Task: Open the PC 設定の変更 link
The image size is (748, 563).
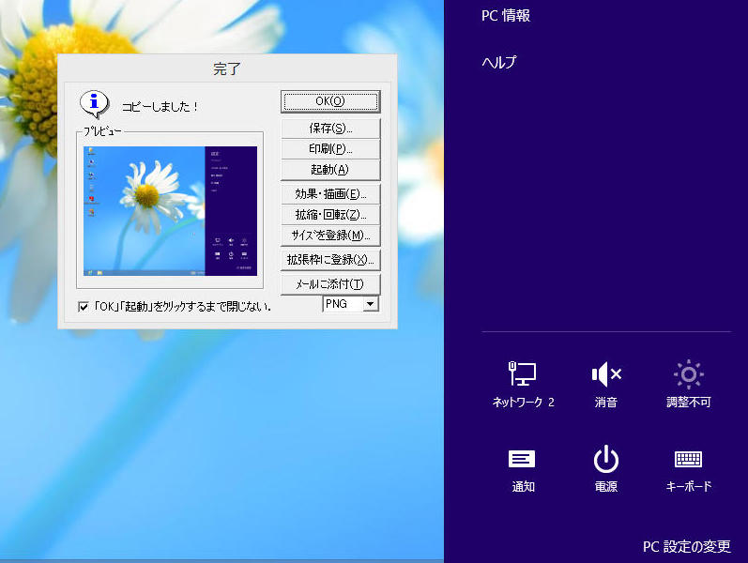Action: 686,546
